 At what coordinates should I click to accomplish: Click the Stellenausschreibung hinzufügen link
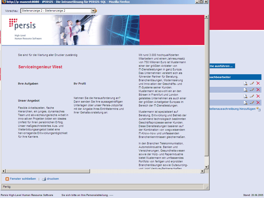tap(232, 109)
